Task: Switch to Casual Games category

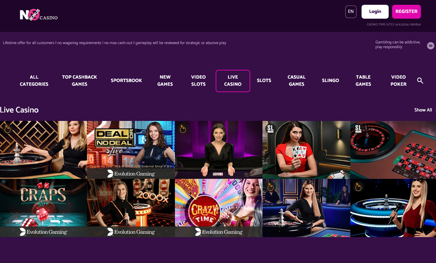Action: click(297, 80)
